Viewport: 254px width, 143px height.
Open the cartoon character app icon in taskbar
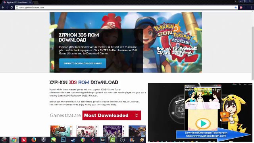click(x=132, y=140)
